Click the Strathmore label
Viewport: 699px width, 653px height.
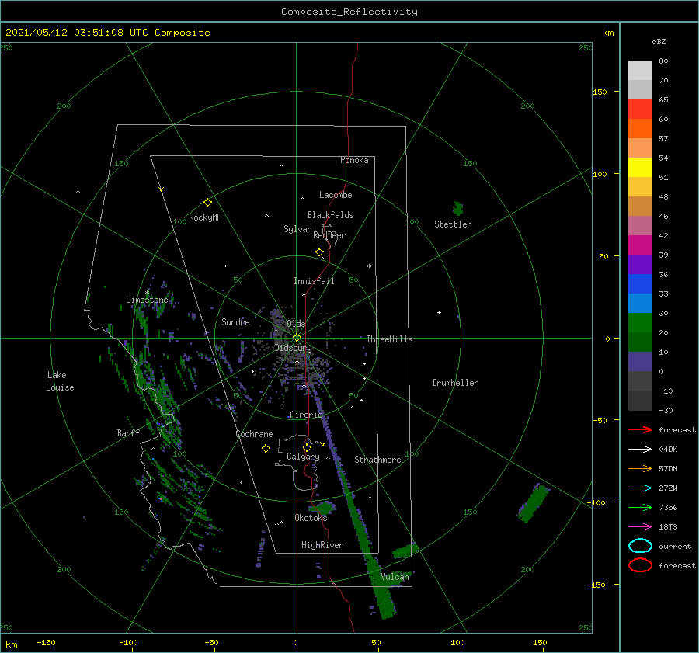pos(377,460)
